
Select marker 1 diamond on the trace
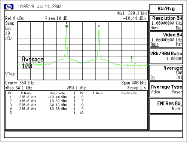[67, 26]
